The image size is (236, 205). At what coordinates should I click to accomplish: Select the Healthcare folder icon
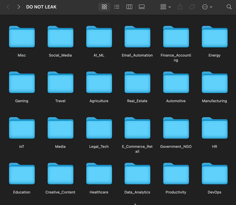click(x=99, y=174)
